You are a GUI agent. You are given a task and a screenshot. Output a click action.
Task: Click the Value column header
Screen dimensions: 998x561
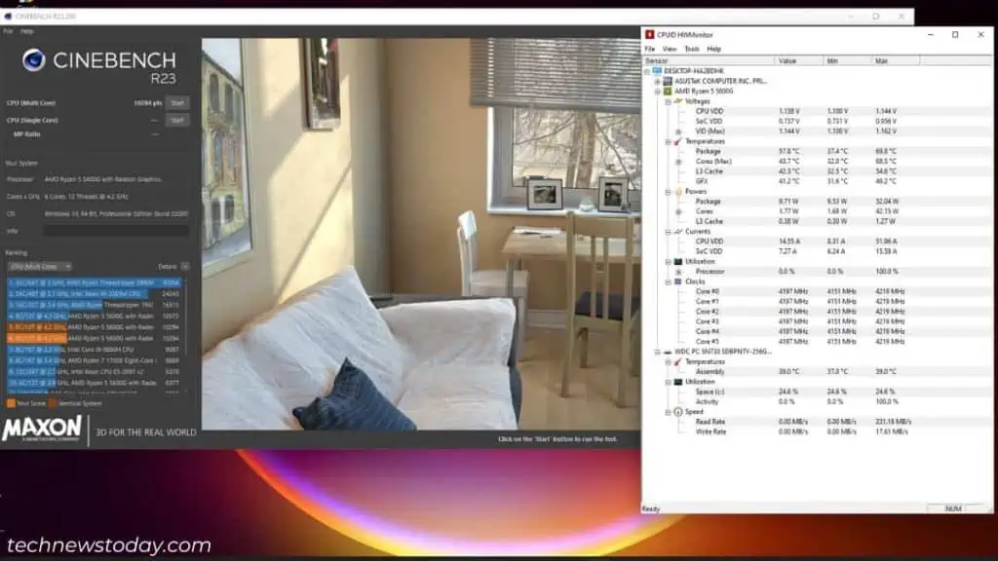(799, 61)
